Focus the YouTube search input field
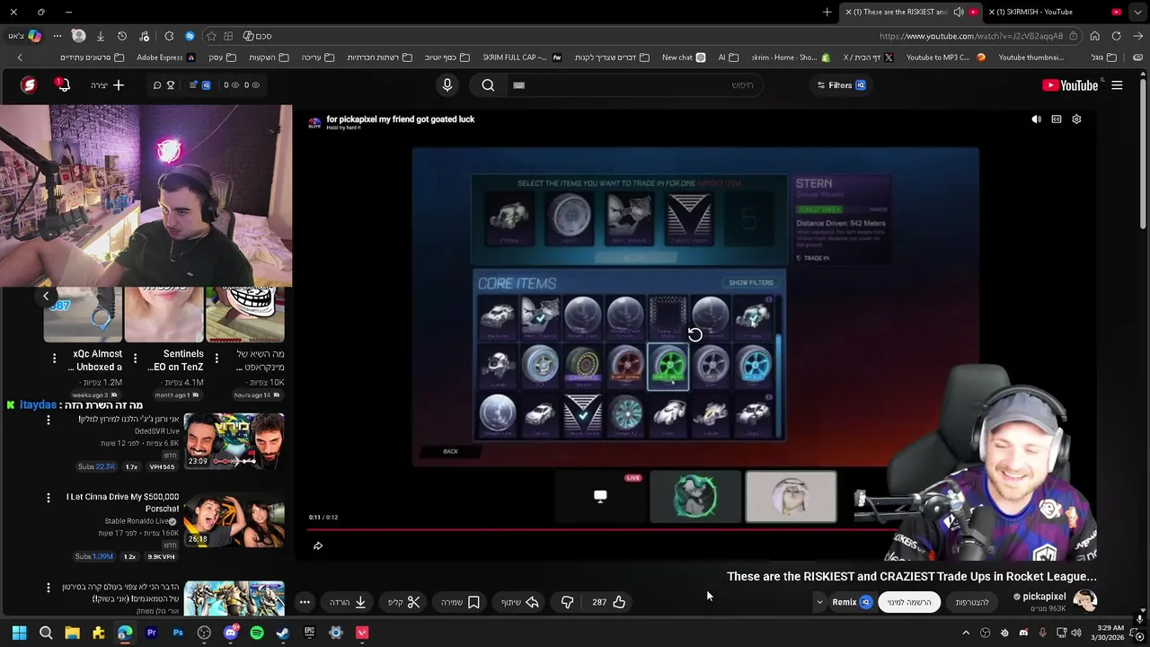 click(x=633, y=85)
